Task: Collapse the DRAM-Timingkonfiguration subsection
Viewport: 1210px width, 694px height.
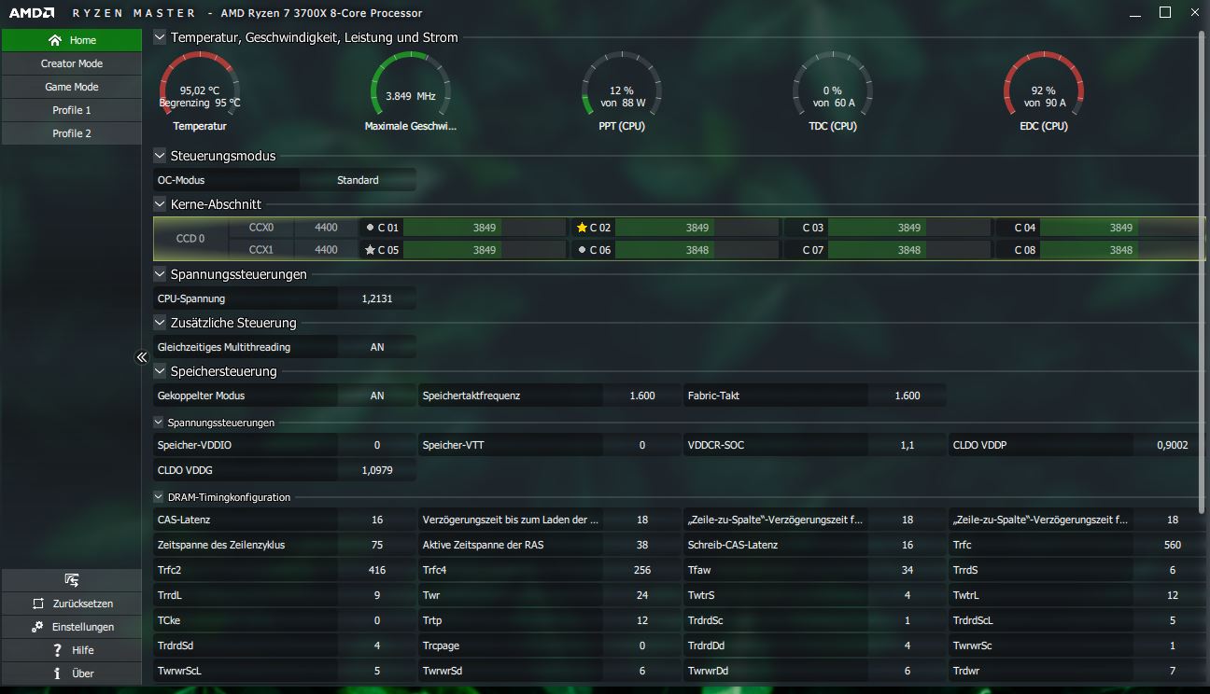Action: pyautogui.click(x=160, y=497)
